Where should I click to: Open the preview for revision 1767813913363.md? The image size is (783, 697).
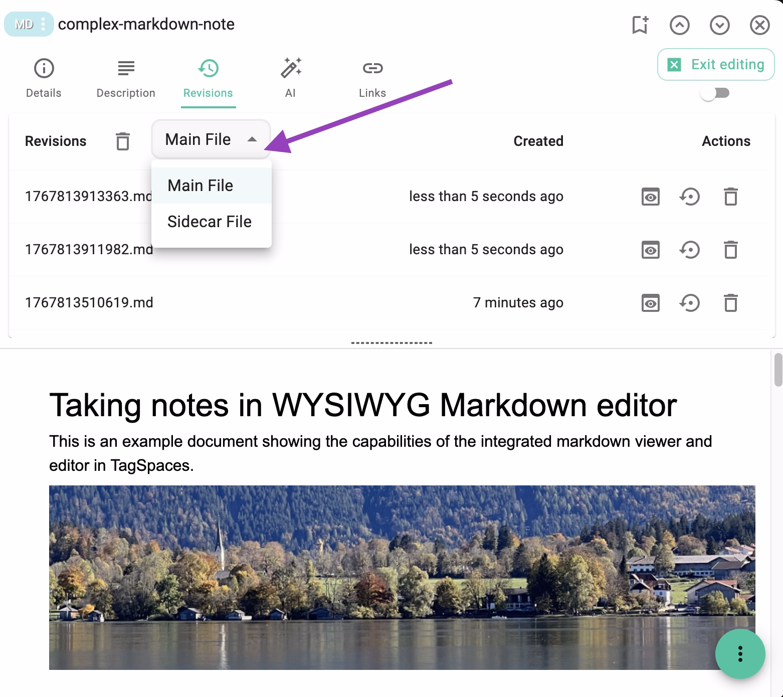click(650, 197)
